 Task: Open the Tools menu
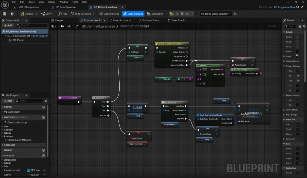coord(75,2)
